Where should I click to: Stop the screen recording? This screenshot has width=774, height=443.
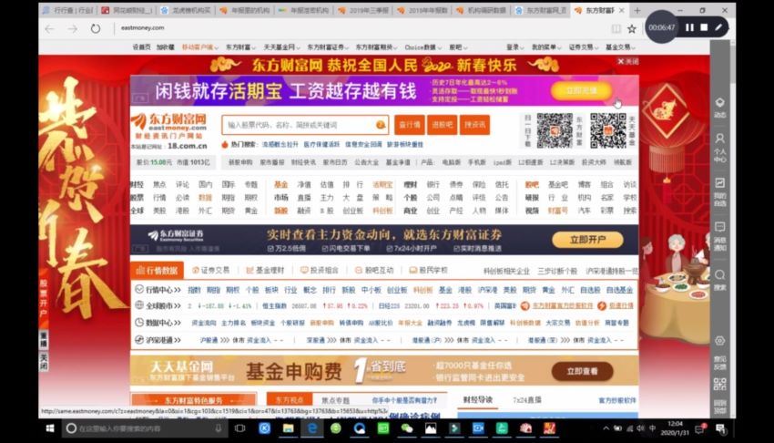[x=704, y=27]
